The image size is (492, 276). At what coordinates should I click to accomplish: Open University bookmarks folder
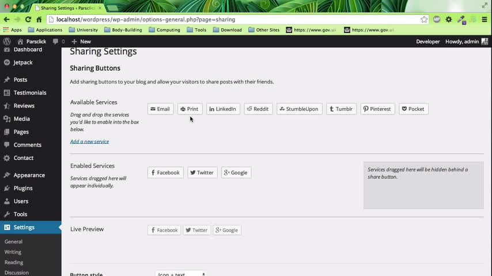pyautogui.click(x=84, y=30)
